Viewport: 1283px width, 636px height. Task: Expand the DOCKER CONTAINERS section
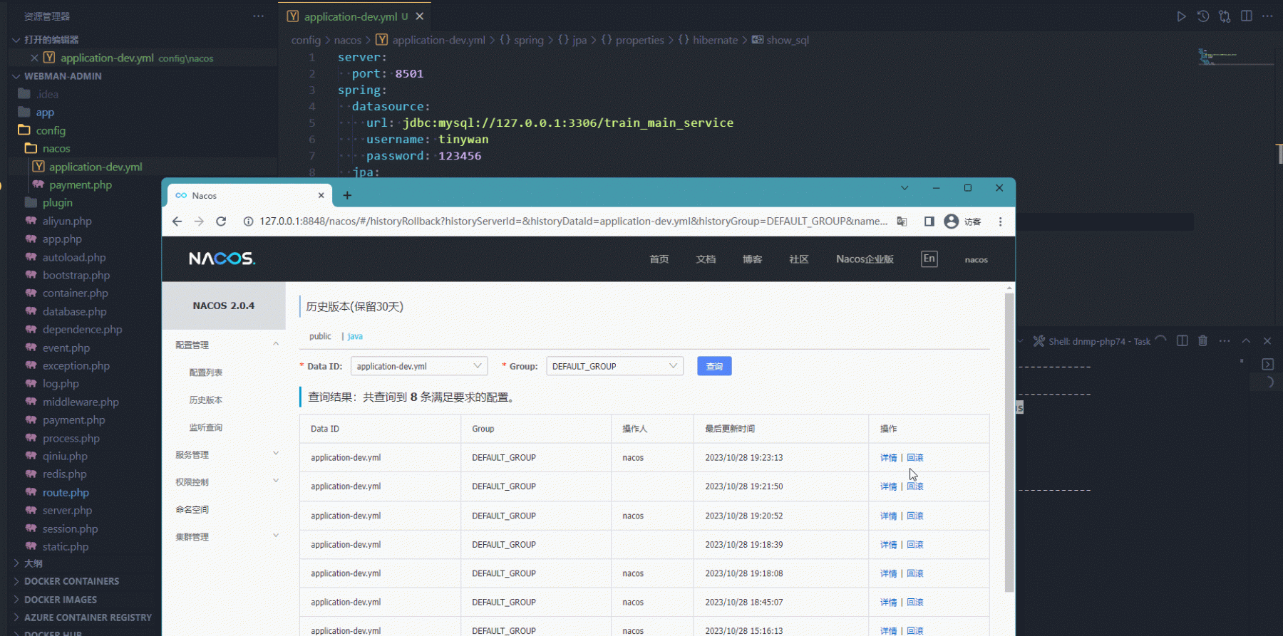pyautogui.click(x=71, y=581)
